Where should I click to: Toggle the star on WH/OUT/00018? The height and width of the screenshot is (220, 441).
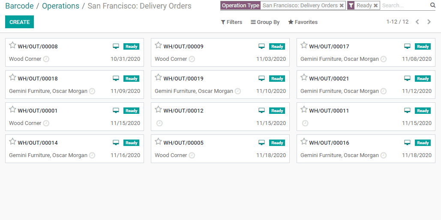pyautogui.click(x=12, y=77)
